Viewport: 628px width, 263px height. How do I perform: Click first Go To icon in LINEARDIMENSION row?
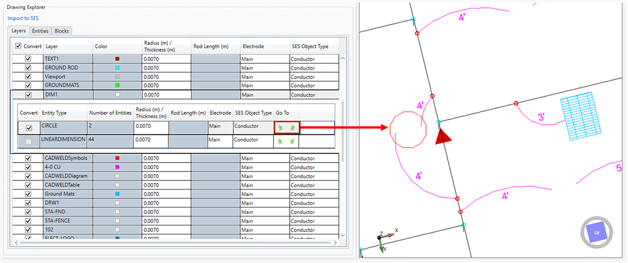[x=280, y=141]
